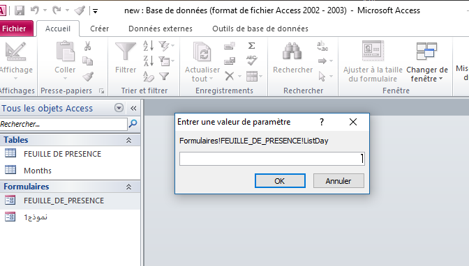This screenshot has width=469, height=266.
Task: Collapse the Tables group
Action: (128, 140)
